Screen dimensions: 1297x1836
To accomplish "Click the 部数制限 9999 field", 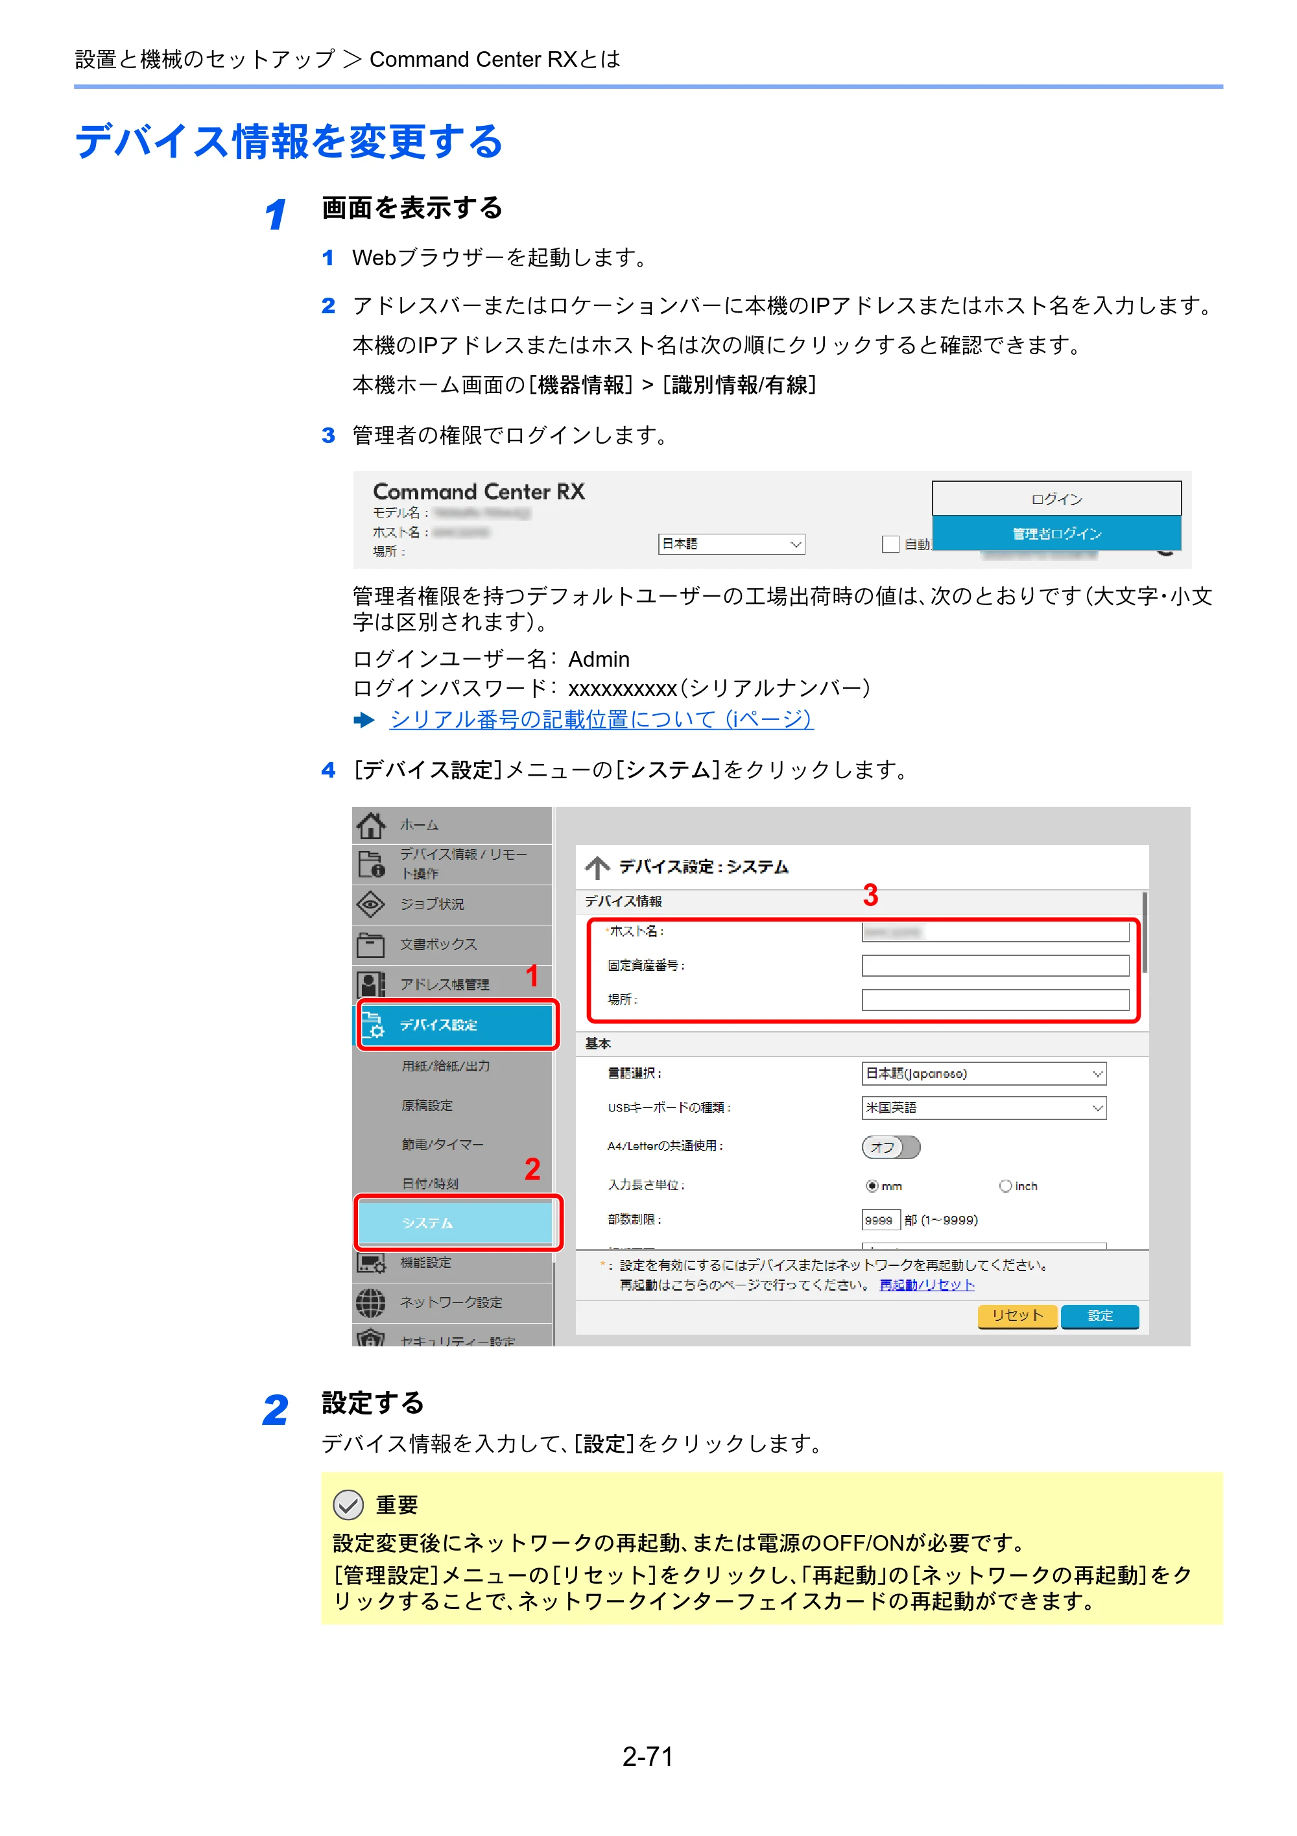I will pos(881,1221).
